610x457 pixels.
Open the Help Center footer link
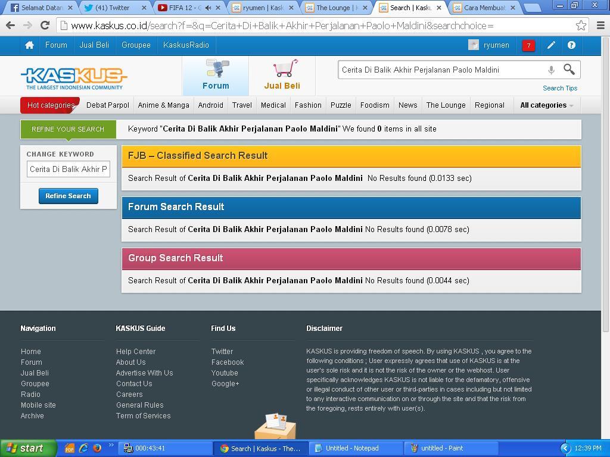tap(136, 351)
